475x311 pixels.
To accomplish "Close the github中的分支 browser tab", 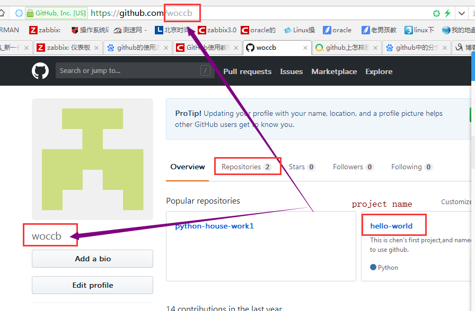I will (445, 48).
